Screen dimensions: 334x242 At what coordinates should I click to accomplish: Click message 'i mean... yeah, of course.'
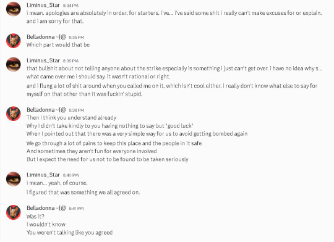tap(57, 183)
